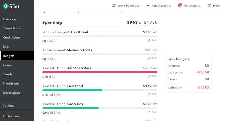Edit the Fast Food budget
Image resolution: width=225 pixels, height=121 pixels.
(x=152, y=94)
